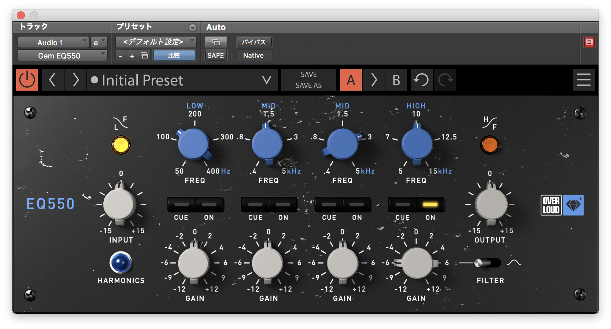This screenshot has width=611, height=329.
Task: Open the Initial Preset dropdown
Action: click(267, 80)
